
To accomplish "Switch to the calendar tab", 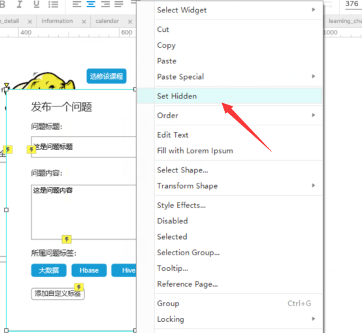I will [107, 21].
